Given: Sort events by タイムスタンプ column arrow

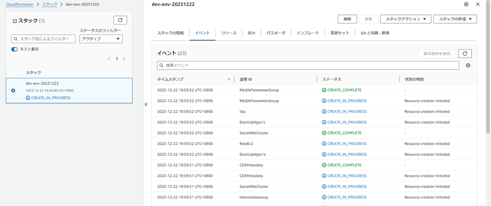Looking at the screenshot, I should click(229, 79).
